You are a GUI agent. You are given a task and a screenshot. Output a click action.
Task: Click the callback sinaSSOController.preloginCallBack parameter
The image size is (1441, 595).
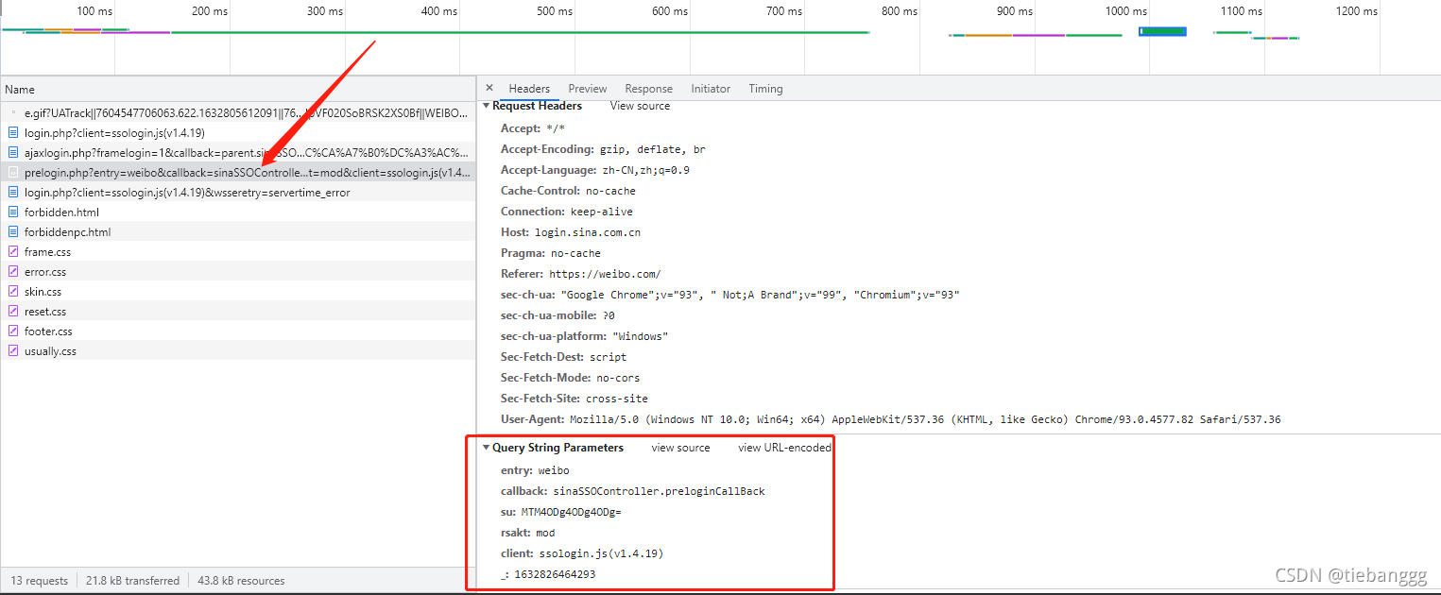click(x=632, y=491)
